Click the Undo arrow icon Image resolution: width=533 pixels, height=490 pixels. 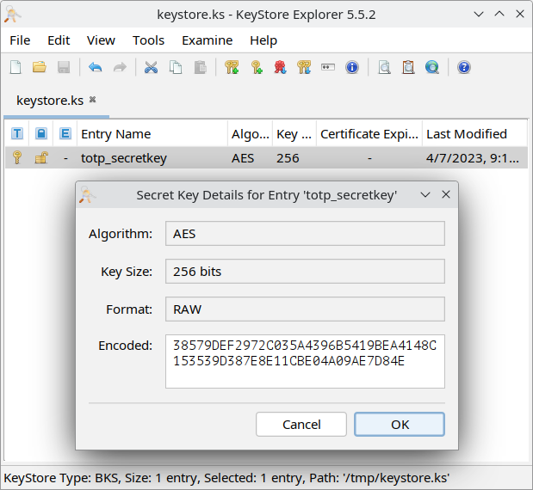point(96,67)
